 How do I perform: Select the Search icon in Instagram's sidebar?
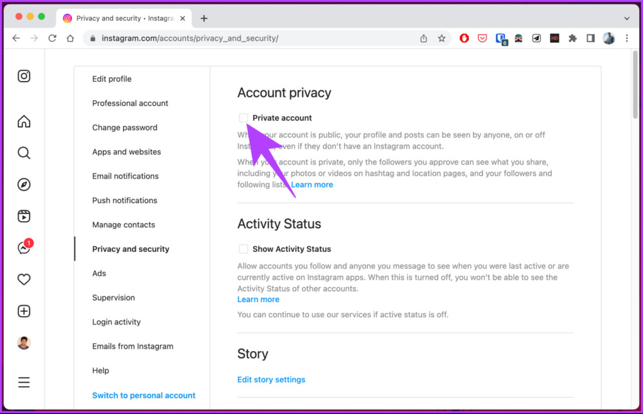coord(23,153)
